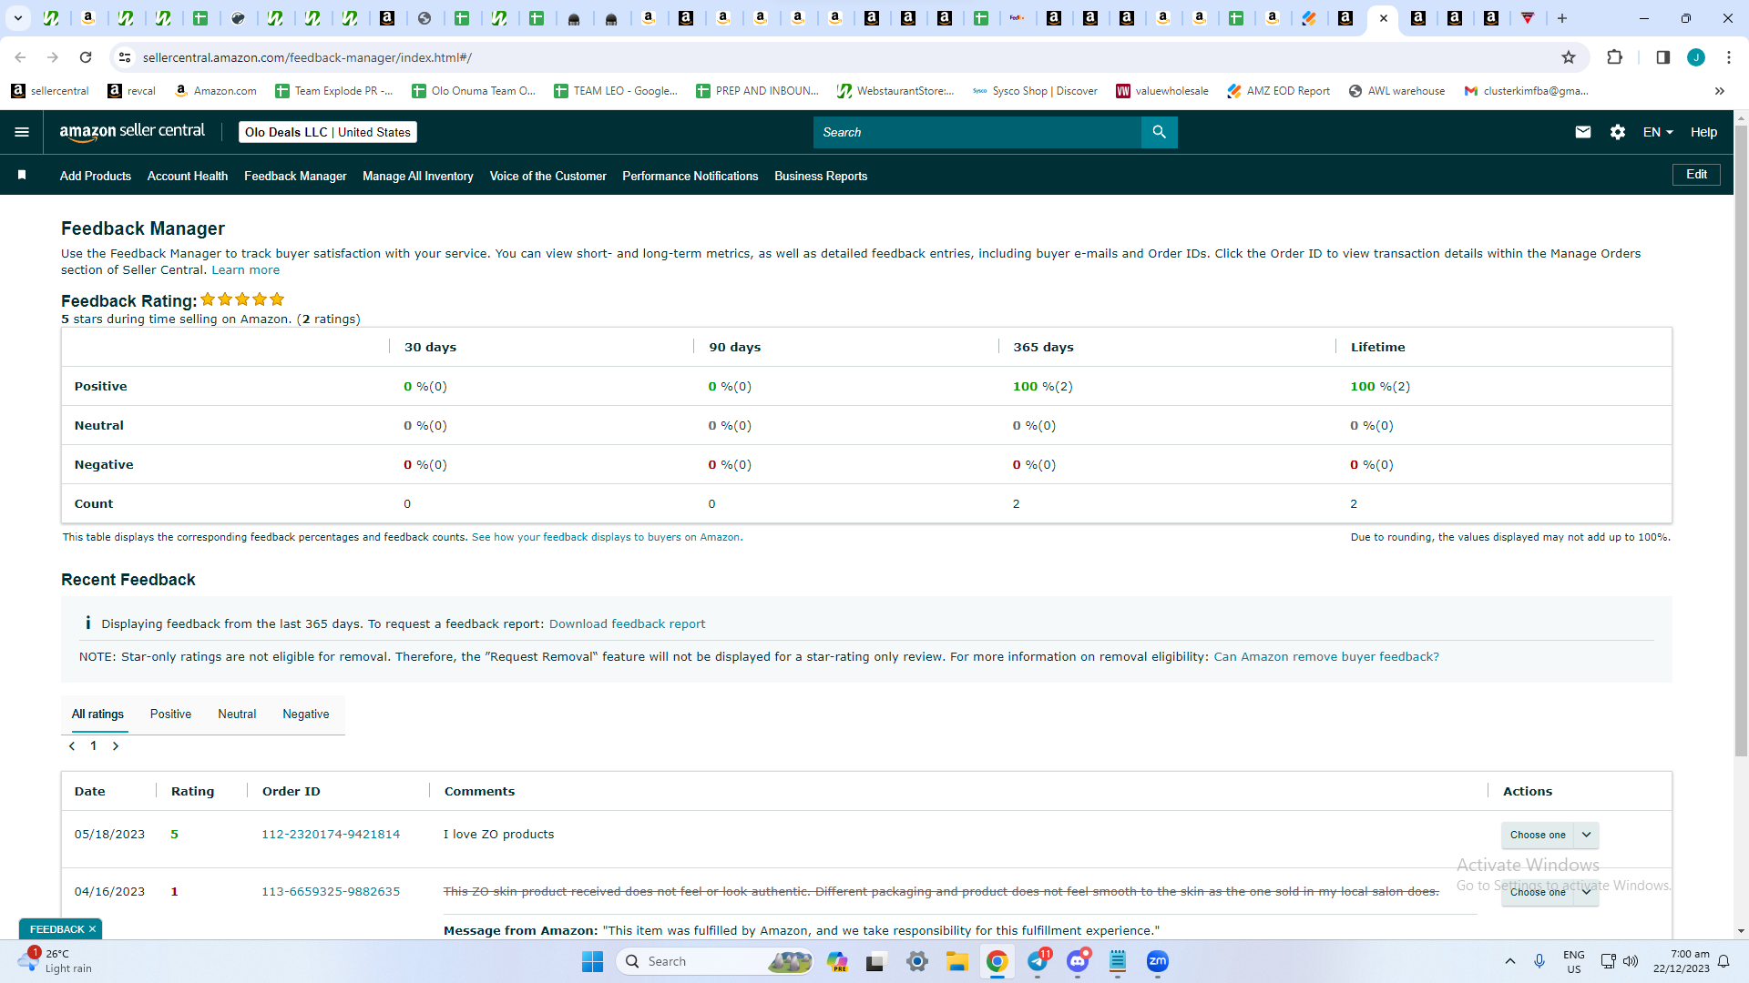Expand Choose one for order 112-2320174-9421814
The image size is (1749, 983).
coord(1586,835)
